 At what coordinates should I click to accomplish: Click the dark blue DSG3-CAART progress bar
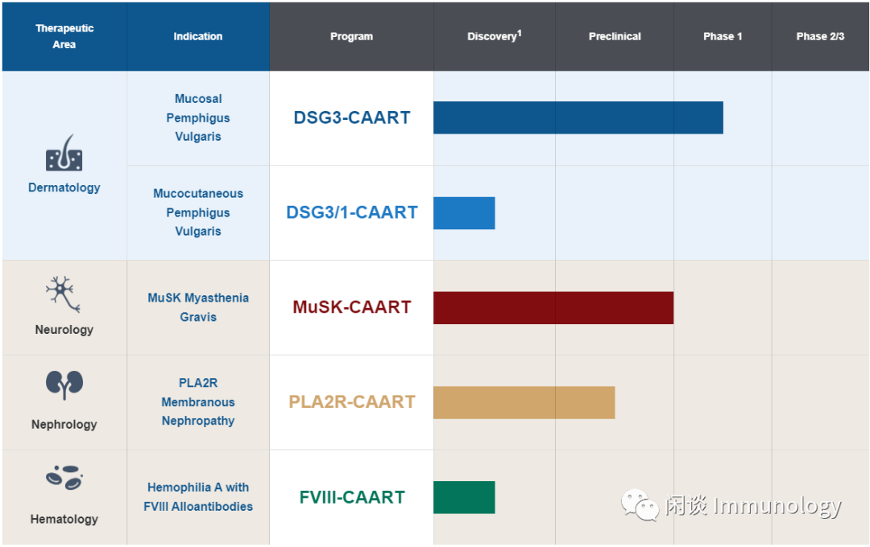[x=578, y=117]
